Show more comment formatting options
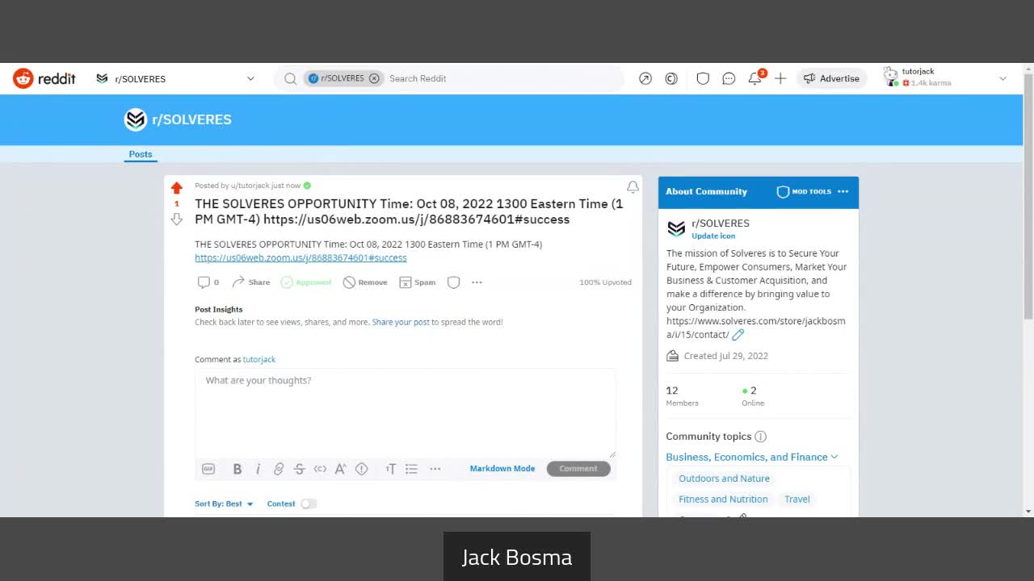This screenshot has height=581, width=1034. [x=435, y=469]
